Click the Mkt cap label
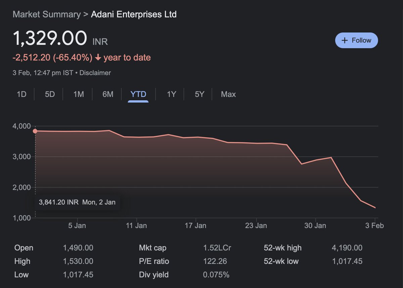The image size is (403, 288). click(x=152, y=248)
